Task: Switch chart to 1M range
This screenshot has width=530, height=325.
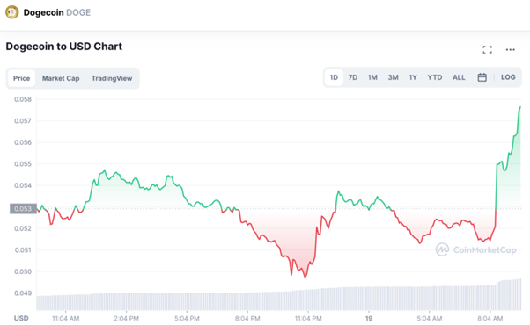Action: click(372, 77)
